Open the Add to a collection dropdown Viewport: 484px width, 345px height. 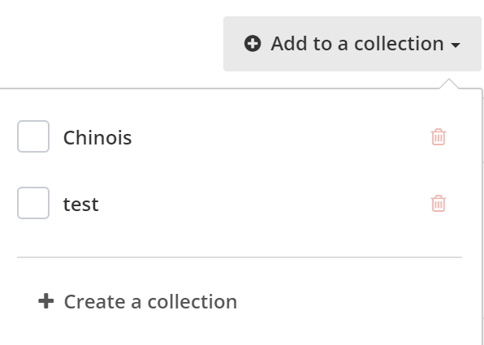pyautogui.click(x=352, y=44)
